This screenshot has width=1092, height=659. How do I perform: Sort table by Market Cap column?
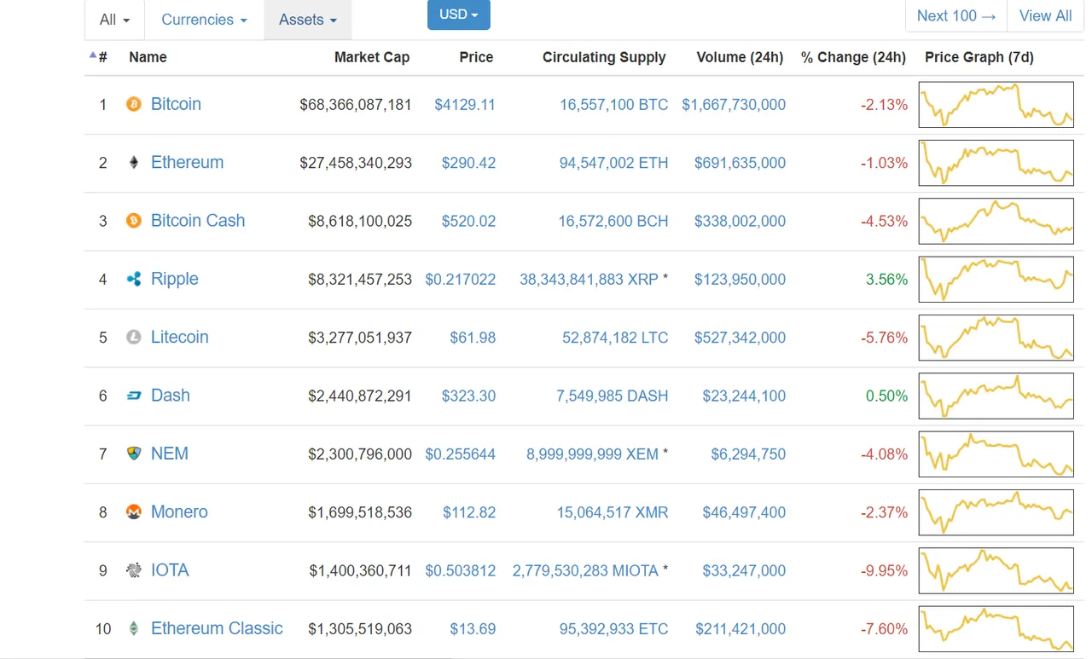click(x=372, y=57)
